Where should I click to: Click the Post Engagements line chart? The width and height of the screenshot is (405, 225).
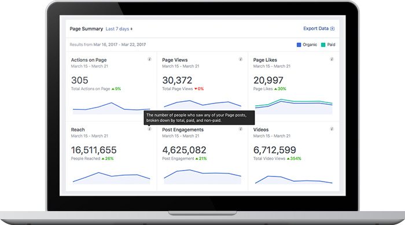point(203,176)
